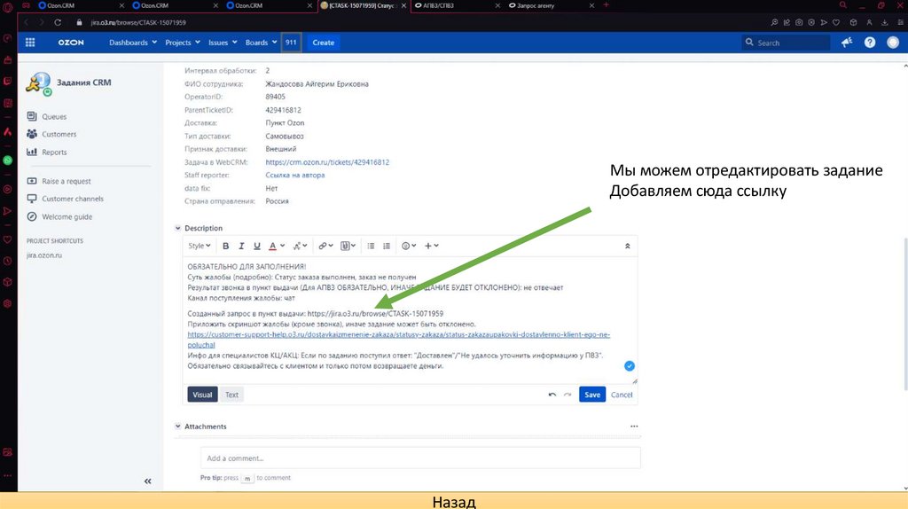Open the attachment dropdown in editor toolbar
The height and width of the screenshot is (509, 908).
point(348,246)
